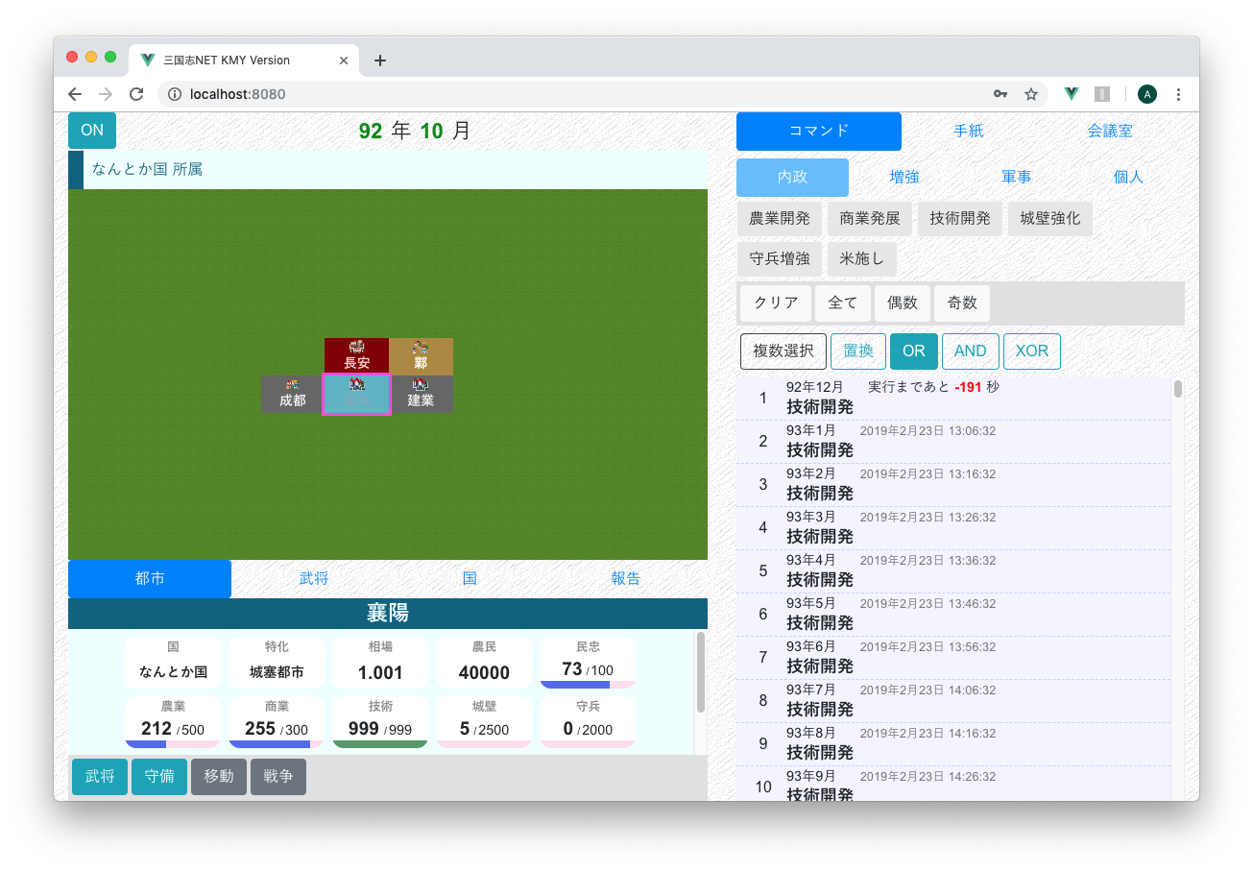
Task: Open the Chrome three-dot menu
Action: pyautogui.click(x=1178, y=94)
